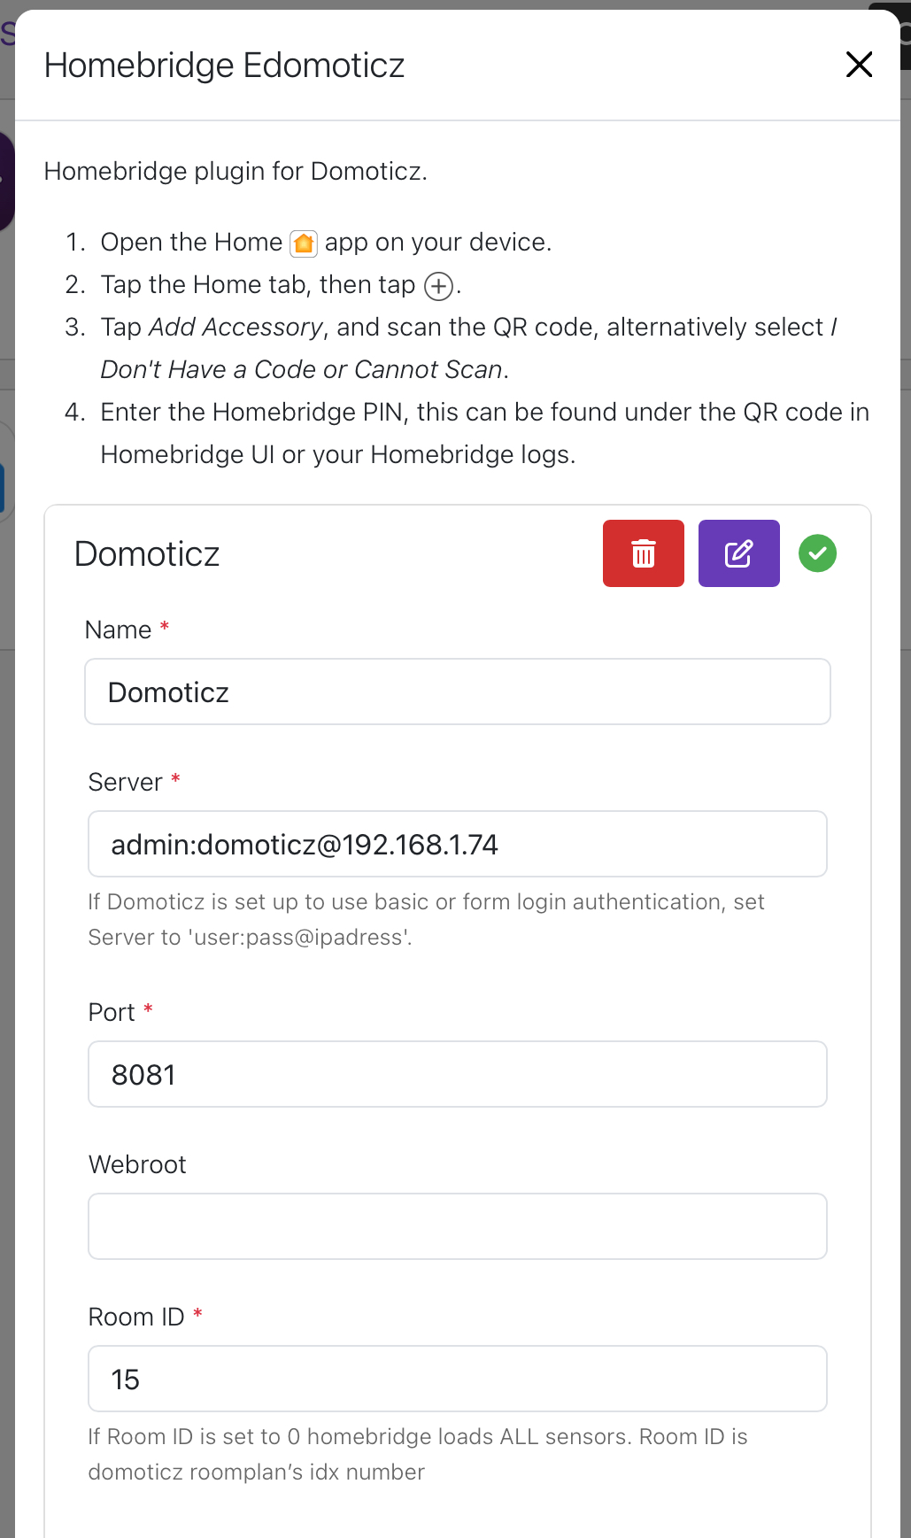
Task: Click the purple edit pencil button
Action: click(738, 553)
